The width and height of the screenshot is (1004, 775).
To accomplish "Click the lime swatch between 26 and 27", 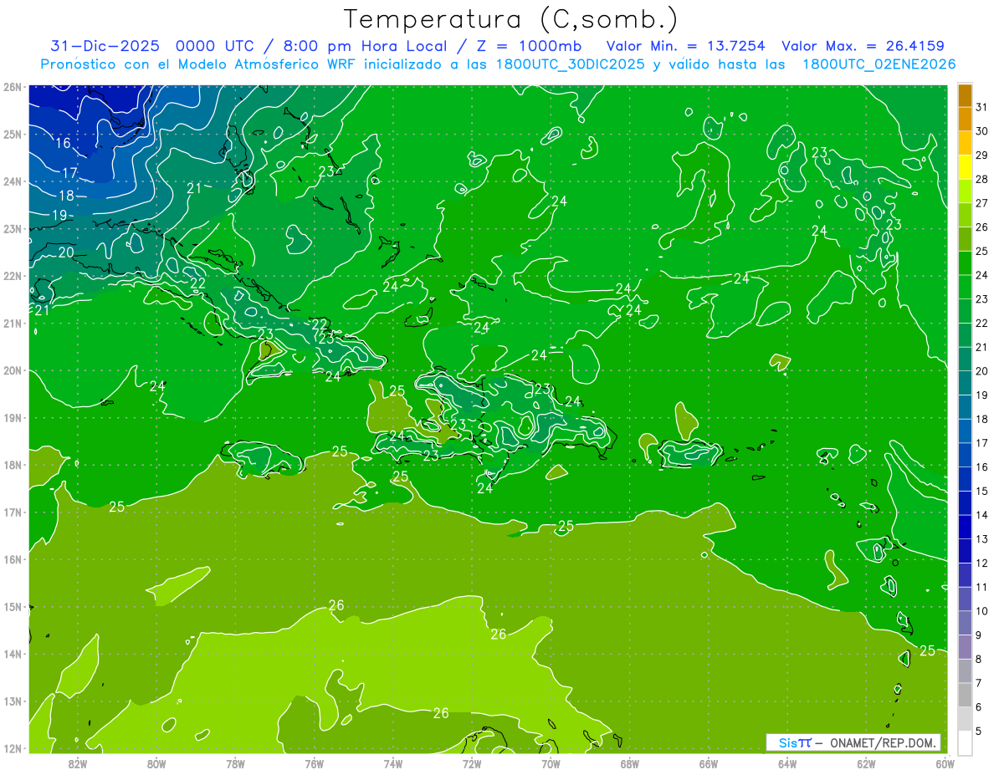I will 965,215.
